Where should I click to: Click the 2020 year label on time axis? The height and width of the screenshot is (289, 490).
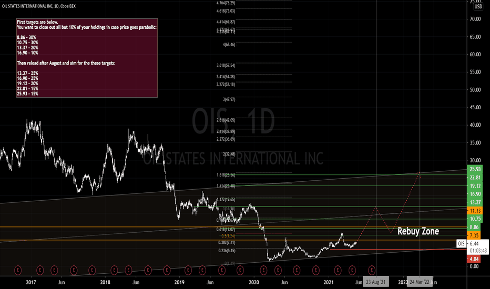pyautogui.click(x=254, y=283)
